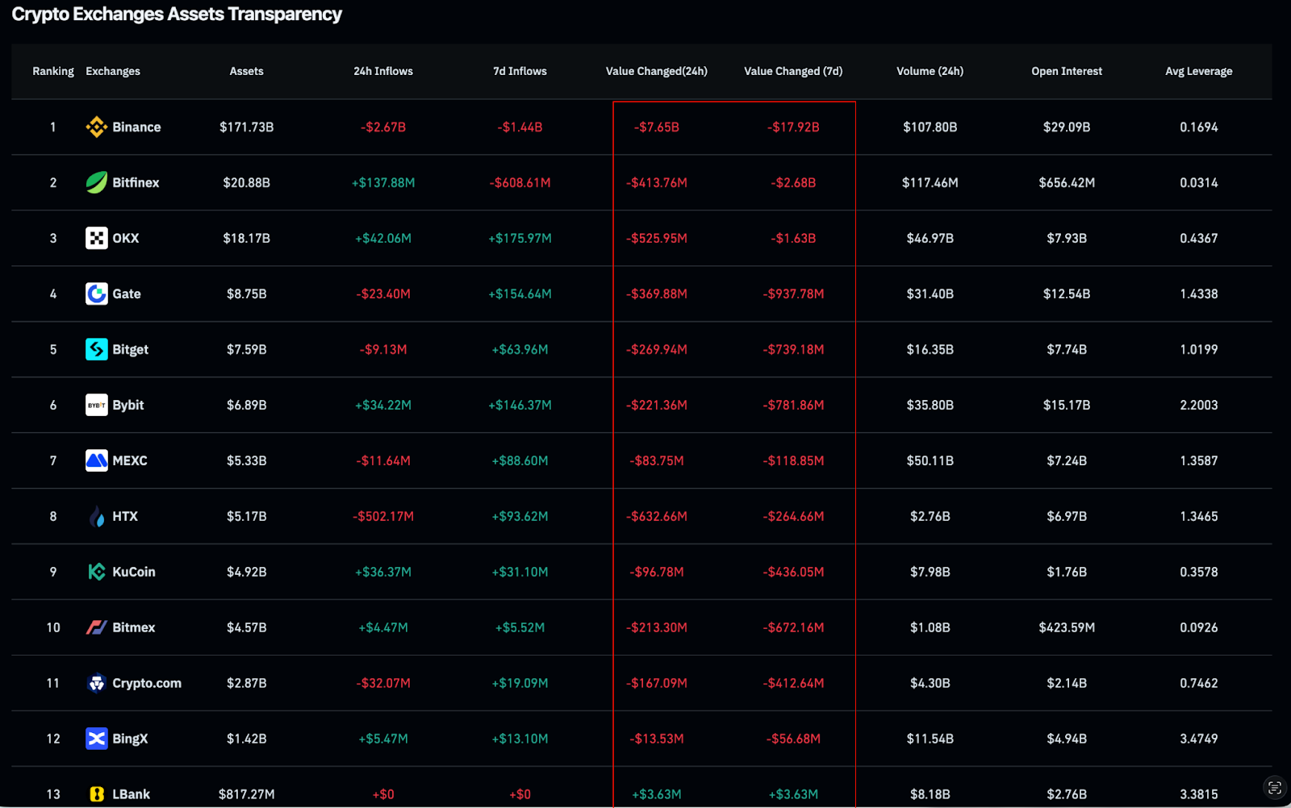Click the MEXC blue logo icon
The width and height of the screenshot is (1291, 808).
(x=96, y=461)
